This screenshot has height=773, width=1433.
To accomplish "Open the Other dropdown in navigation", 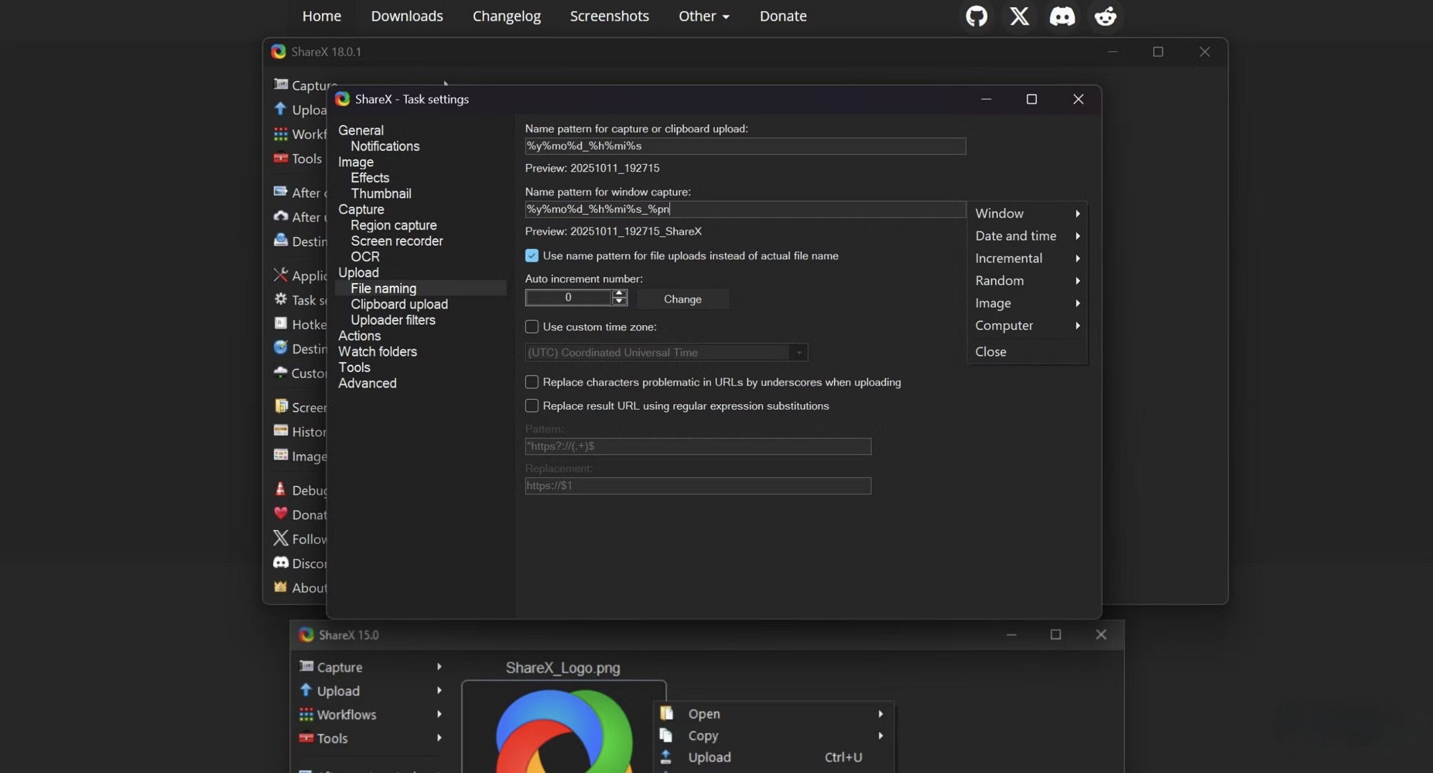I will [x=703, y=16].
